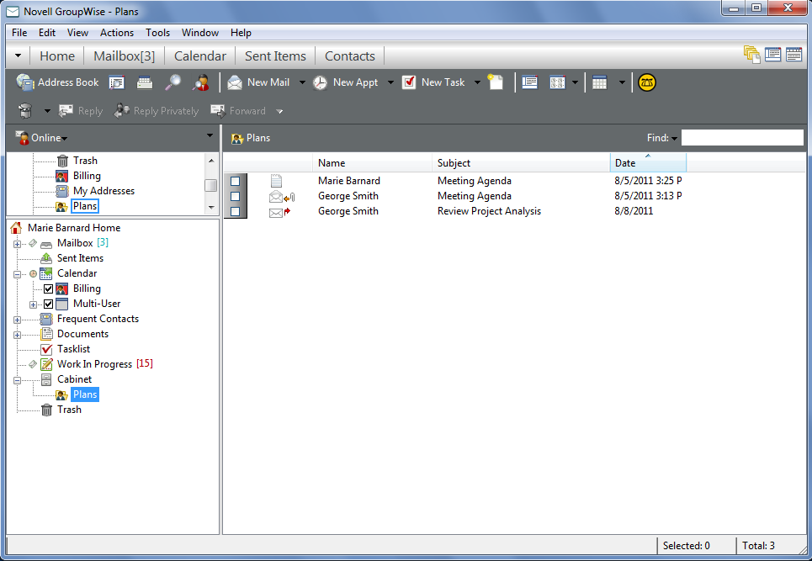Image resolution: width=812 pixels, height=561 pixels.
Task: Open the Actions menu
Action: (x=116, y=33)
